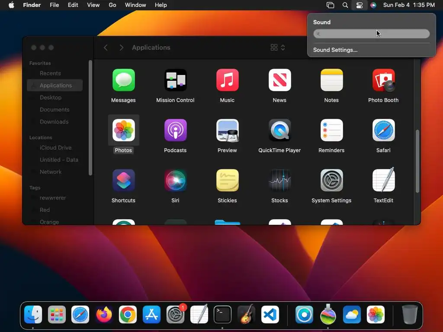This screenshot has height=332, width=443.
Task: Open Launchpad from the Dock
Action: coord(57,314)
